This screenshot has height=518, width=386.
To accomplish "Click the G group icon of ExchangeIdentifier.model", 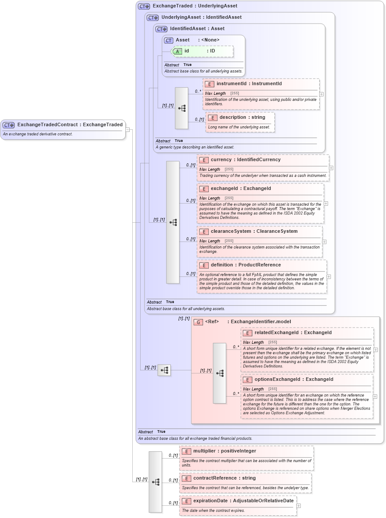I will [198, 322].
